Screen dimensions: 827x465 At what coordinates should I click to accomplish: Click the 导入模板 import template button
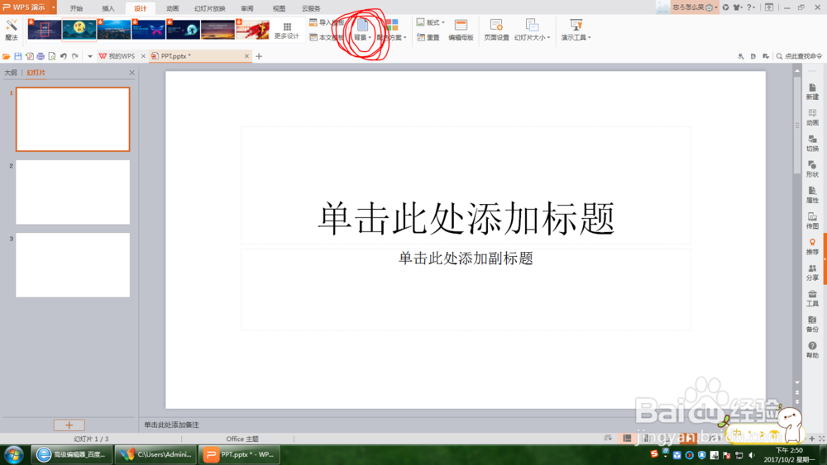pyautogui.click(x=327, y=22)
